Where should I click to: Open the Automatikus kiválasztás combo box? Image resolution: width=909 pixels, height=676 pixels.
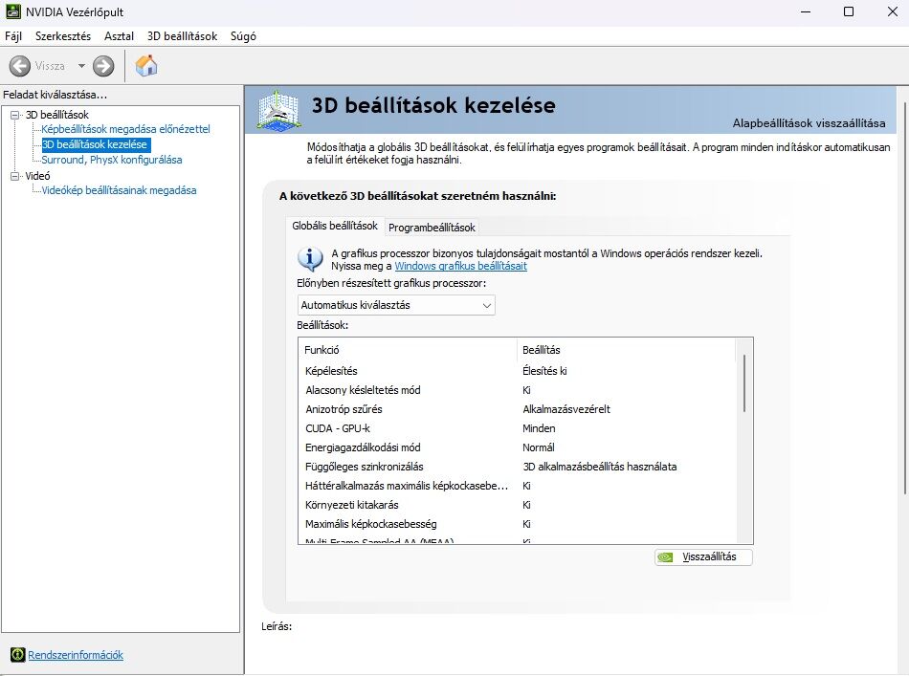[x=396, y=305]
